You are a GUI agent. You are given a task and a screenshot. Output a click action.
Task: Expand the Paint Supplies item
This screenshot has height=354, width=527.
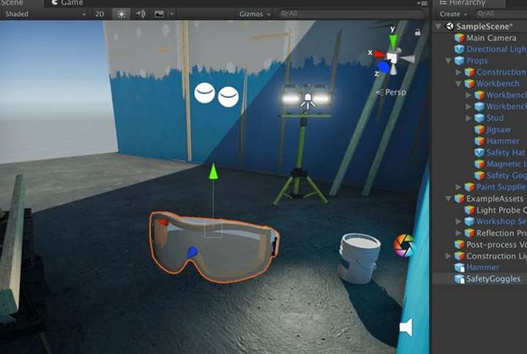click(458, 187)
